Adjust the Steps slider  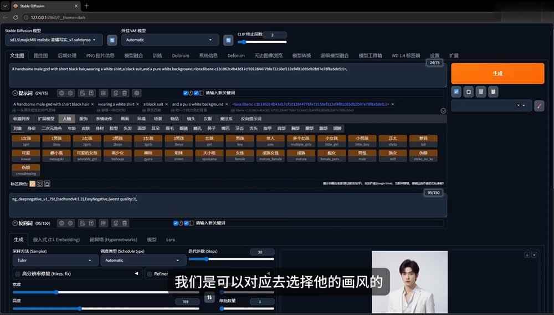pyautogui.click(x=231, y=259)
